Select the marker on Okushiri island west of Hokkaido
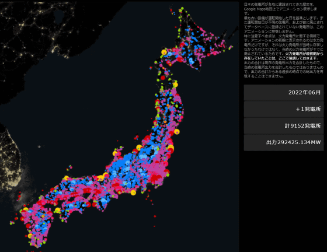Screen dimensions: 327x252 [x=151, y=68]
